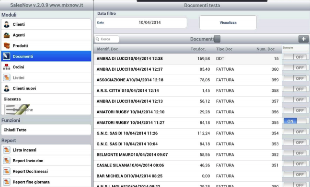Click total value 112,24
Viewport: 310px width, 187px height.
(204, 133)
